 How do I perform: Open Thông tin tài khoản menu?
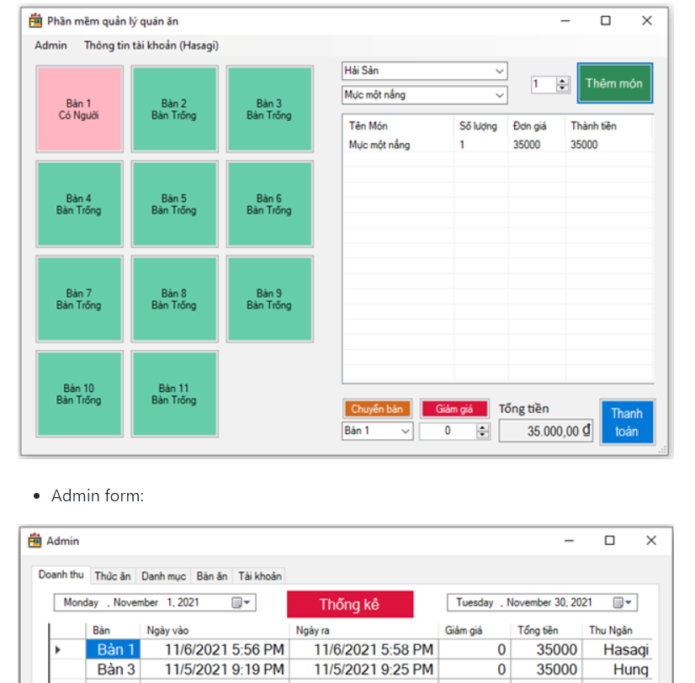tap(151, 45)
